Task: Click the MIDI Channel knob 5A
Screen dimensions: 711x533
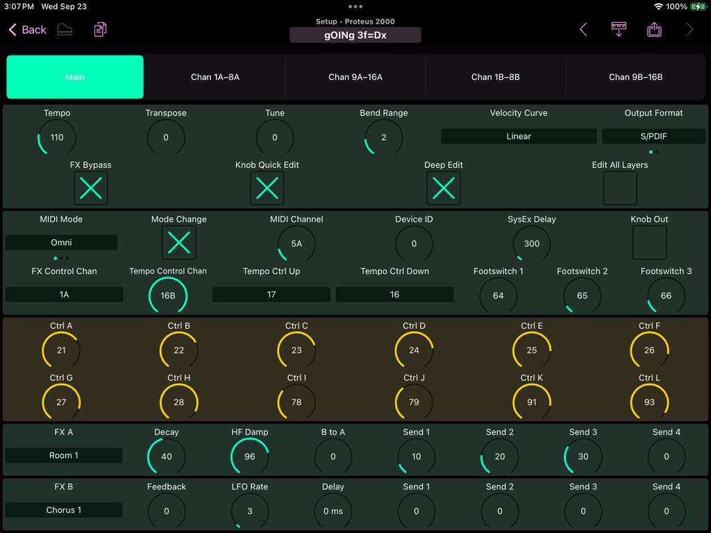Action: pyautogui.click(x=296, y=244)
